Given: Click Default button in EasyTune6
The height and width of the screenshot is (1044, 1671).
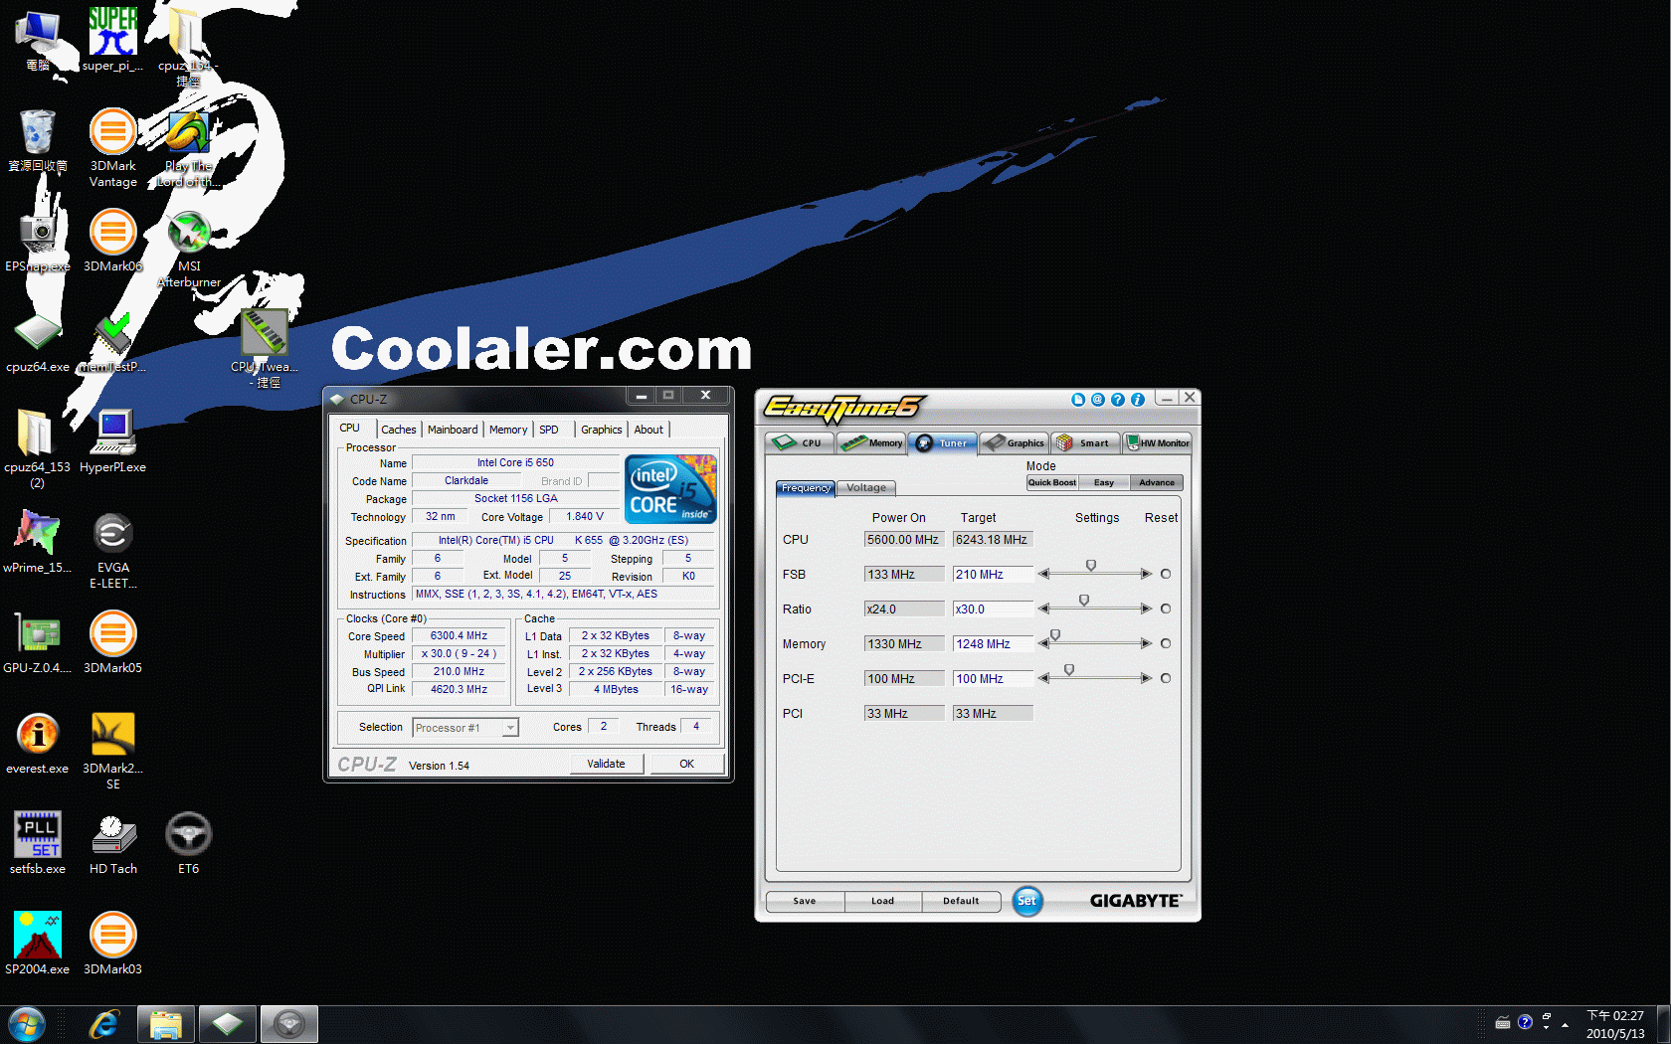Looking at the screenshot, I should pyautogui.click(x=961, y=901).
